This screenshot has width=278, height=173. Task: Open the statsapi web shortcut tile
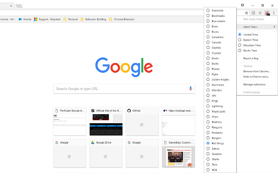pos(179,121)
